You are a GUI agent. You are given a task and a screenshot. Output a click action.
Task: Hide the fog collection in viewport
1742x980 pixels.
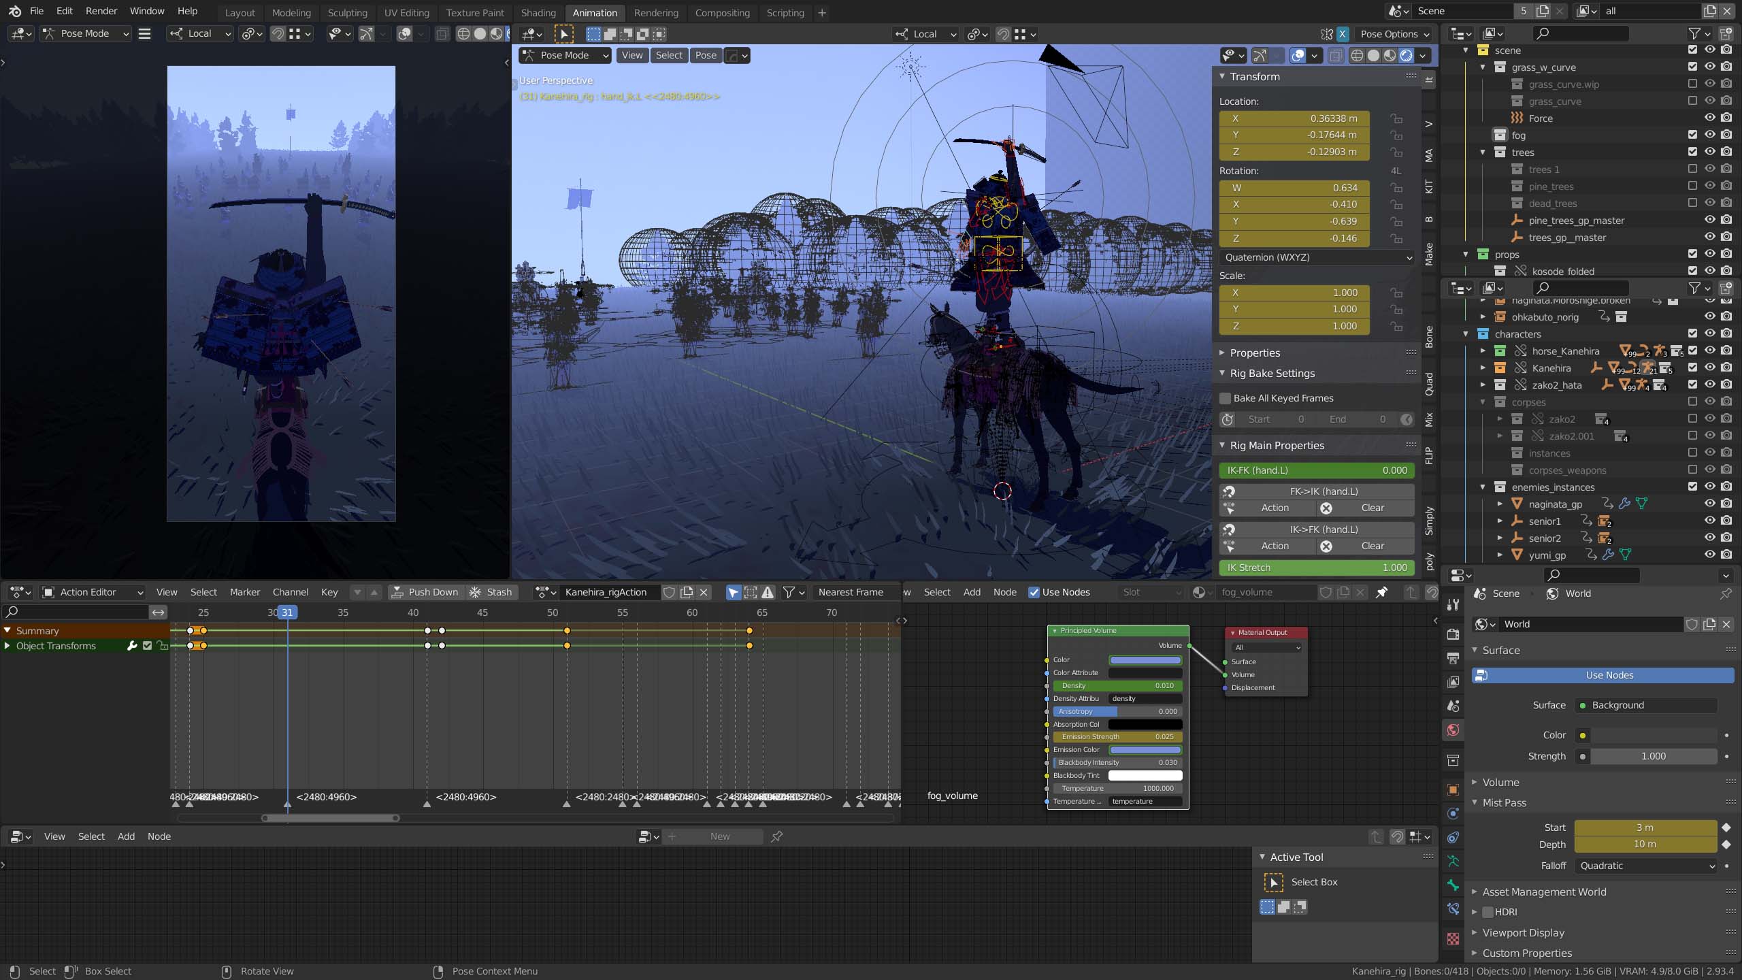[1709, 135]
